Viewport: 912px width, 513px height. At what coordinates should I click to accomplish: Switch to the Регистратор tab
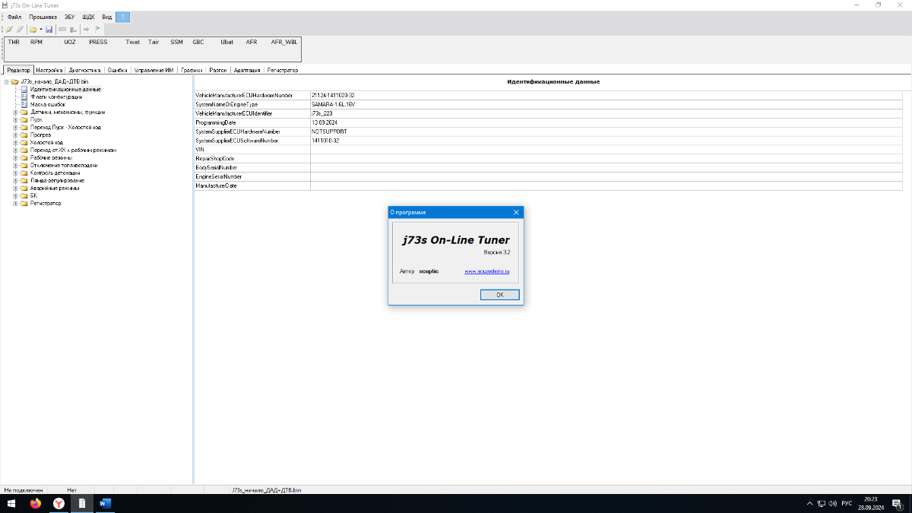[282, 70]
